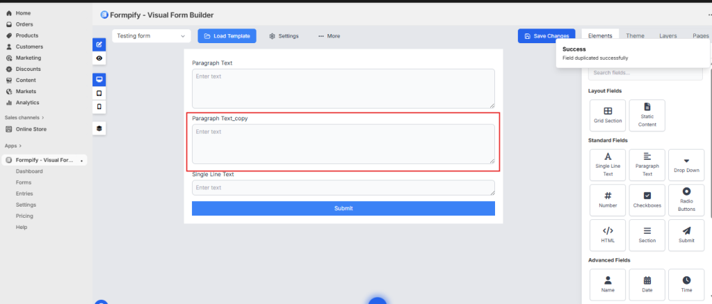Add a Time advanced field
712x304 pixels.
[686, 285]
